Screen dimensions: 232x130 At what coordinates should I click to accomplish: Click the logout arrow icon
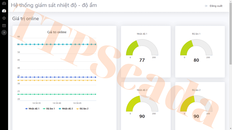point(206,6)
